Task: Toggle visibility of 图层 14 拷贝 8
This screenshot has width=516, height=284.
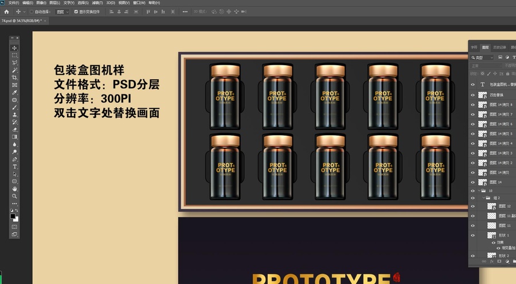Action: point(473,105)
